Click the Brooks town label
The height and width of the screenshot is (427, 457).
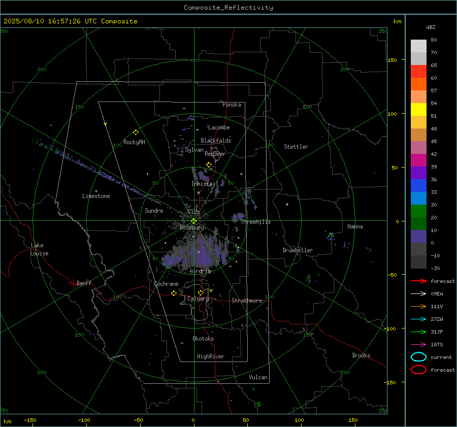tap(361, 355)
